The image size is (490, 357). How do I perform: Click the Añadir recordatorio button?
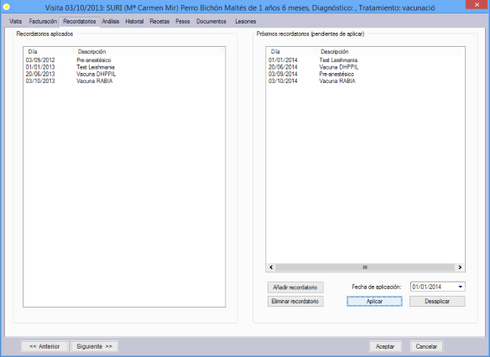[295, 287]
